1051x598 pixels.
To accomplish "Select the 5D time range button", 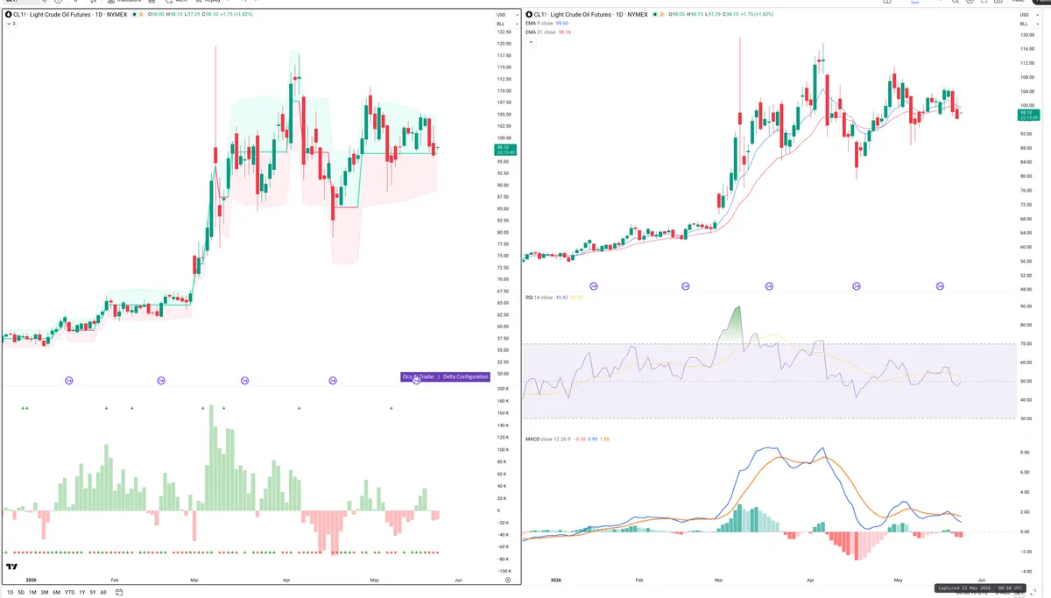I will [21, 593].
